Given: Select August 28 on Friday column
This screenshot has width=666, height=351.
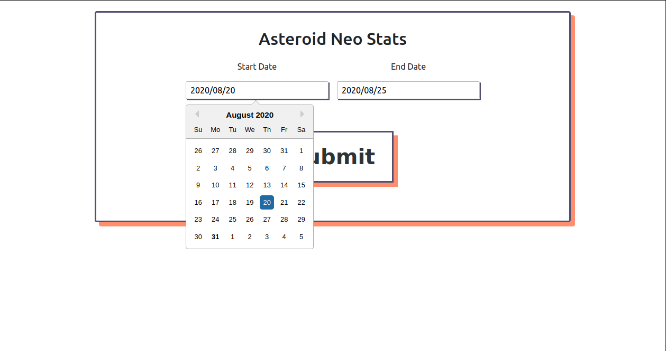Looking at the screenshot, I should click(284, 220).
